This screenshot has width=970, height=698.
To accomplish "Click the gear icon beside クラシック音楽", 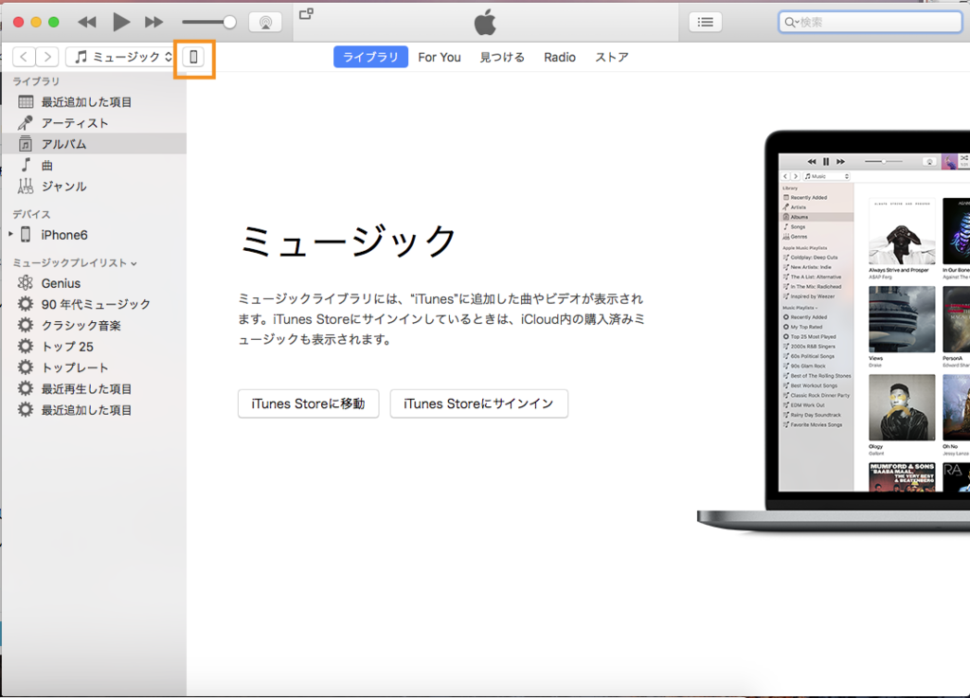I will [26, 325].
